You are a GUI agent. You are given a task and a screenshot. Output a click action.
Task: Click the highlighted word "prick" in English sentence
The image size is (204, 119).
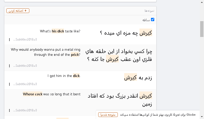(x=75, y=55)
